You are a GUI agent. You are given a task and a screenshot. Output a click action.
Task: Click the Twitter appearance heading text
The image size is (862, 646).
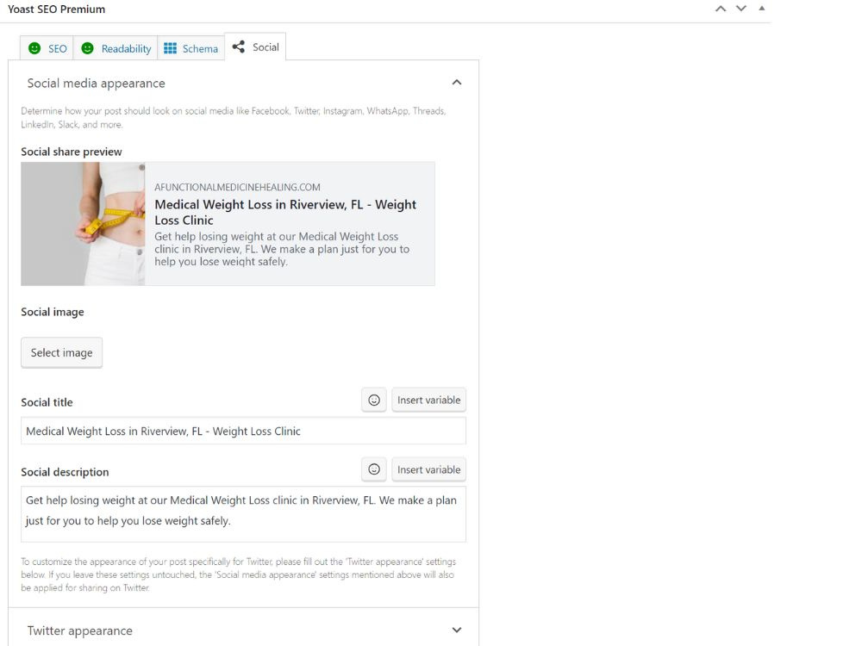point(79,630)
